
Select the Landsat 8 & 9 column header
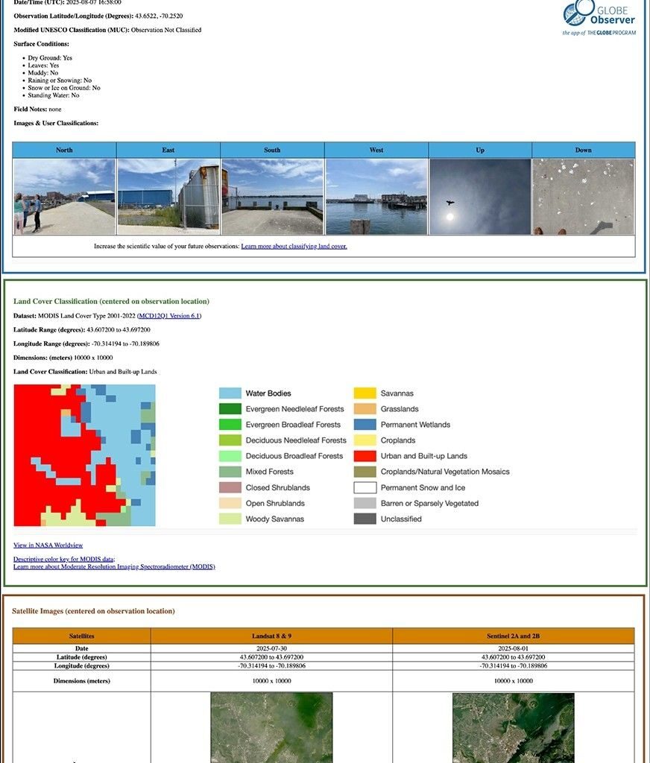pos(272,636)
